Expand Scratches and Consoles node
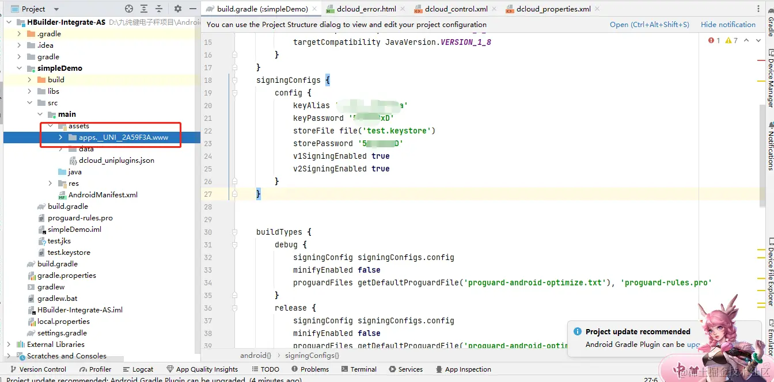Viewport: 774px width, 382px height. pos(9,356)
